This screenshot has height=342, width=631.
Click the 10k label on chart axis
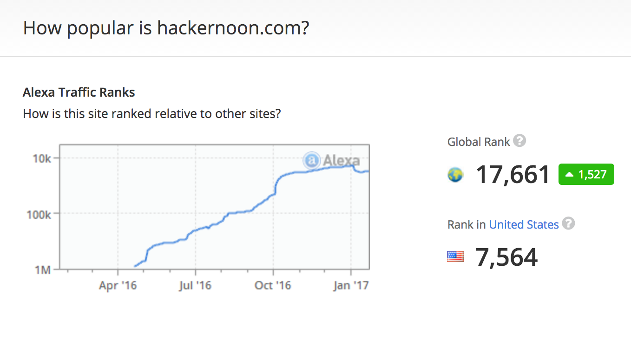tap(42, 158)
